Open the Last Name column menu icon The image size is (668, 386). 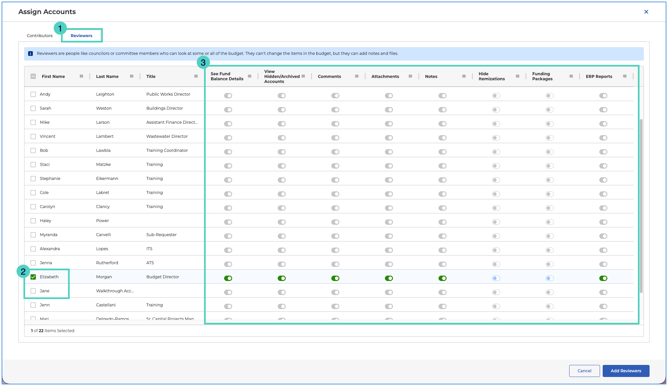pyautogui.click(x=132, y=76)
